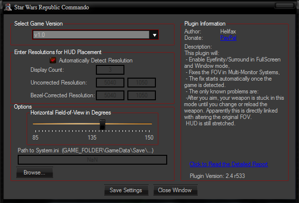Click the Bezel-Corrected Resolution: label
The image size is (299, 203).
tap(62, 95)
